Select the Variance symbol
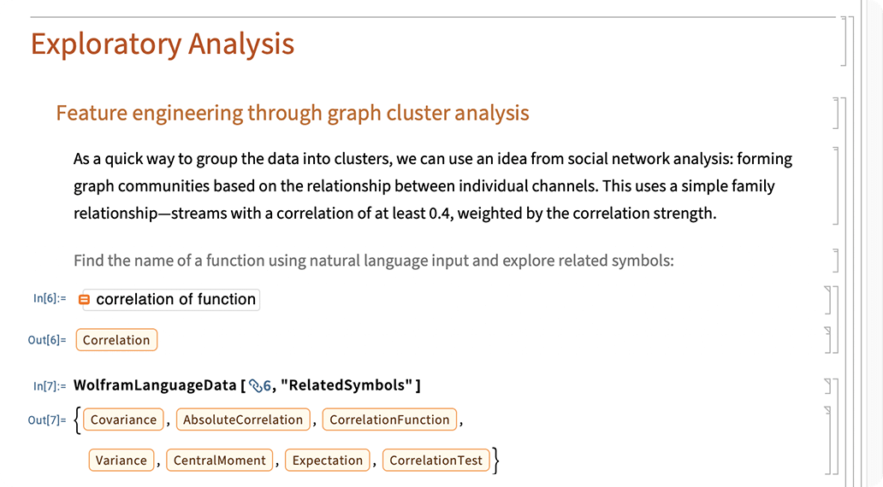The height and width of the screenshot is (487, 883). coord(121,460)
